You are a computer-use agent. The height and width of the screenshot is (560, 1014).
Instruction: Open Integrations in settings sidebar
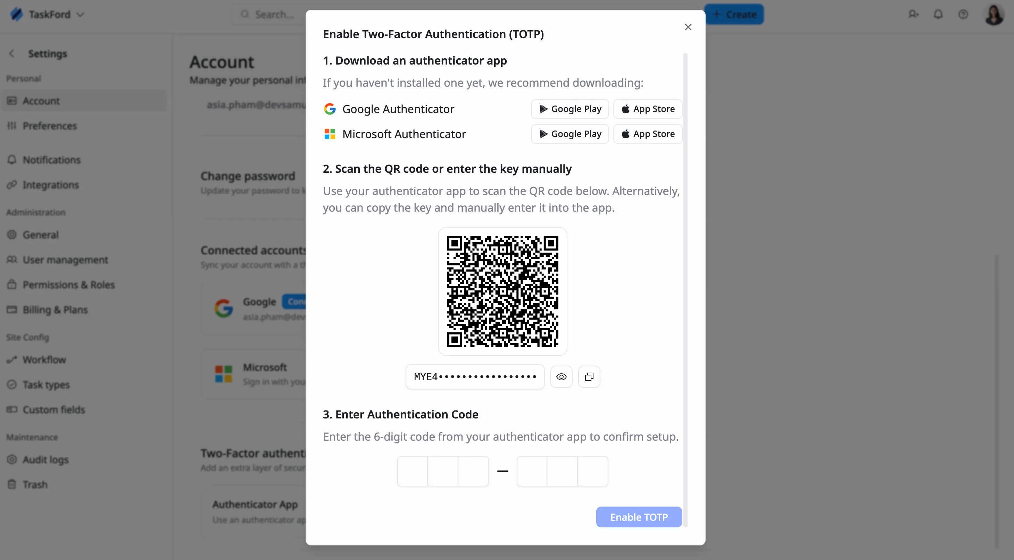[83, 185]
